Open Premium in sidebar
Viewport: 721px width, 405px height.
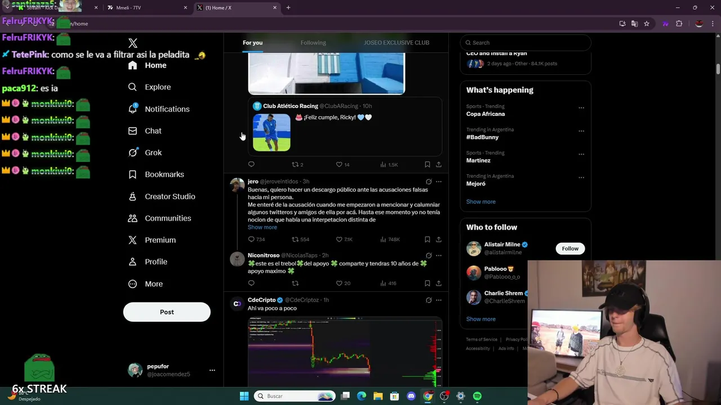click(x=152, y=240)
